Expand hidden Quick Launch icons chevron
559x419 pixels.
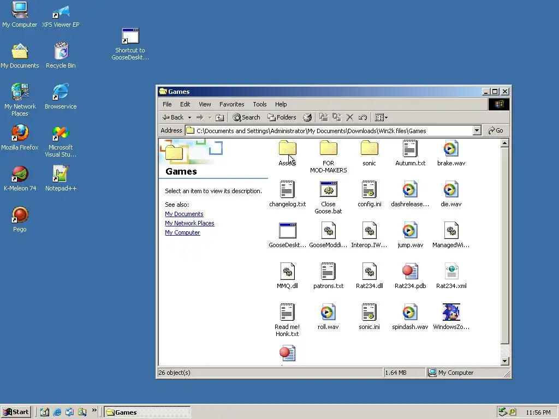tap(94, 410)
